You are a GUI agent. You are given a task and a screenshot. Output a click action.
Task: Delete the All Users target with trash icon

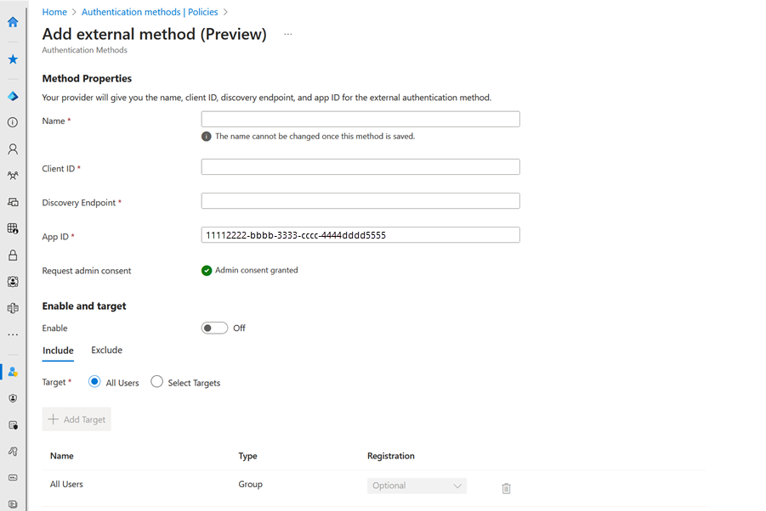(506, 488)
